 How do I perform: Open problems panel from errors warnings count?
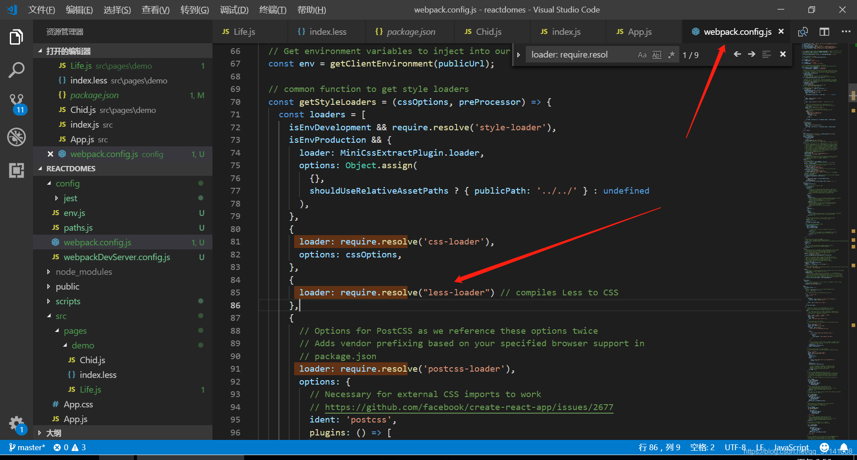pos(70,447)
